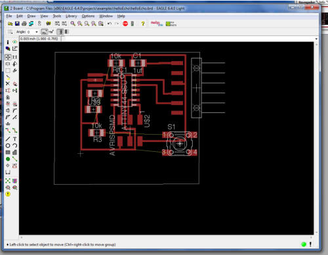The width and height of the screenshot is (328, 255).
Task: Select the Wire line tool
Action: 8,139
